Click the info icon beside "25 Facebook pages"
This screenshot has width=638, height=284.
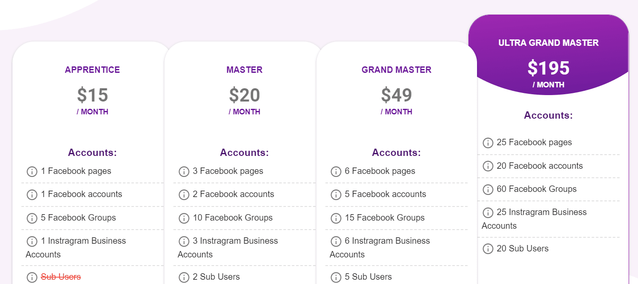(488, 143)
